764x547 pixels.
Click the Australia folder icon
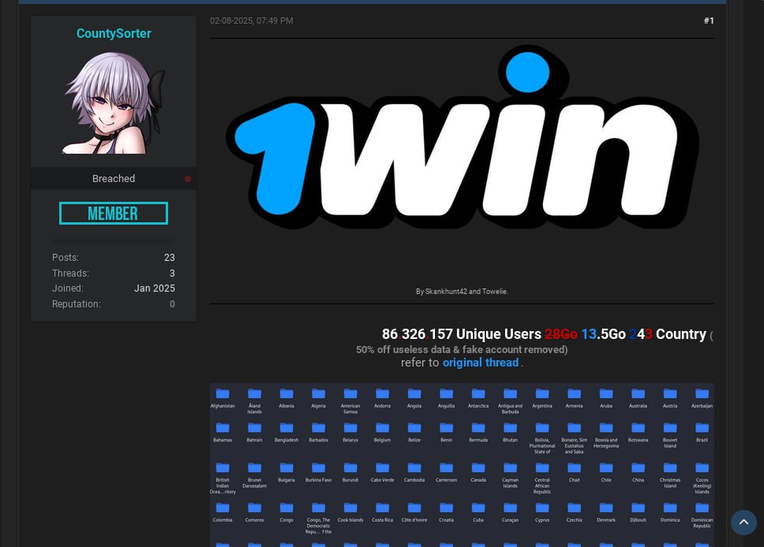point(639,393)
